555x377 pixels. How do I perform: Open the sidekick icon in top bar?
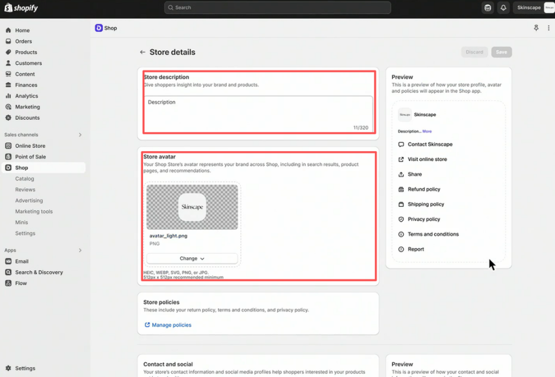pyautogui.click(x=487, y=8)
